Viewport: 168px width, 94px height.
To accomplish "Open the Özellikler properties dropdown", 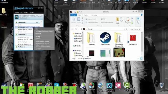I will [128, 21].
